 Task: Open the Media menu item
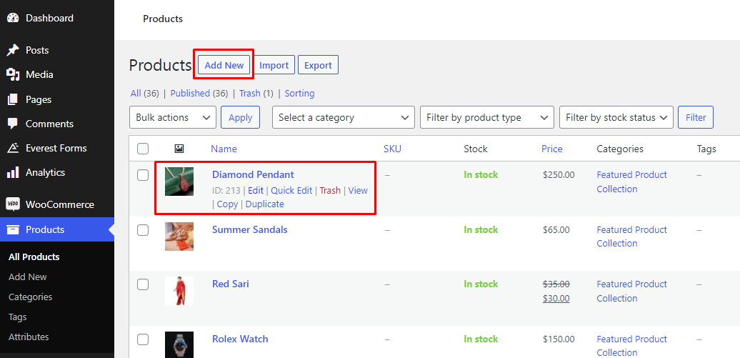coord(39,74)
